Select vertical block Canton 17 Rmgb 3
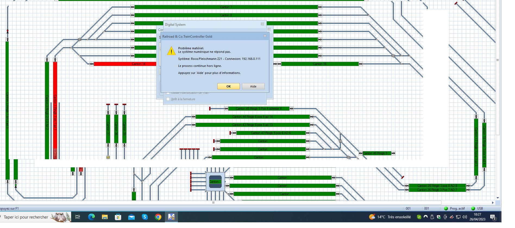This screenshot has width=515, height=228. tap(476, 147)
